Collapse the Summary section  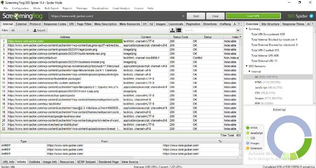click(246, 29)
